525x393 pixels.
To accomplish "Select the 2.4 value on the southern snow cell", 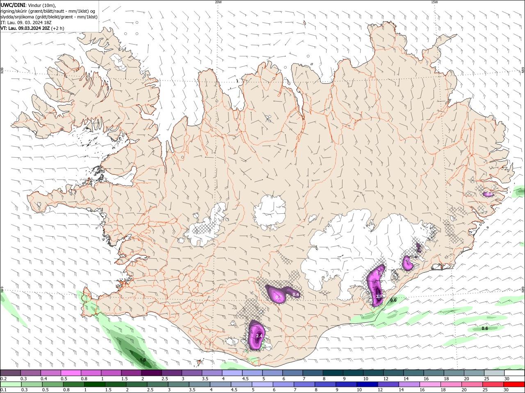I will pos(259,336).
